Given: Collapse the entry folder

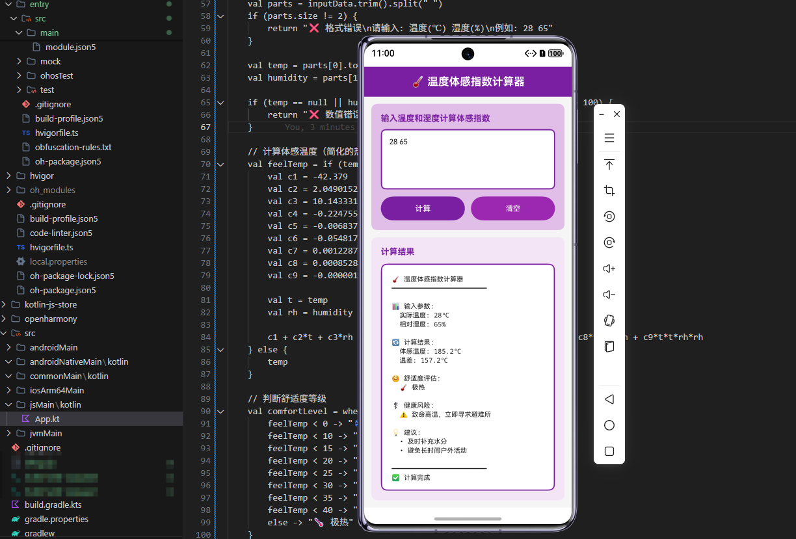Looking at the screenshot, I should [x=9, y=4].
